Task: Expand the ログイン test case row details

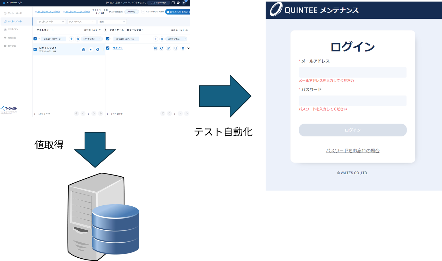Action: [x=189, y=48]
